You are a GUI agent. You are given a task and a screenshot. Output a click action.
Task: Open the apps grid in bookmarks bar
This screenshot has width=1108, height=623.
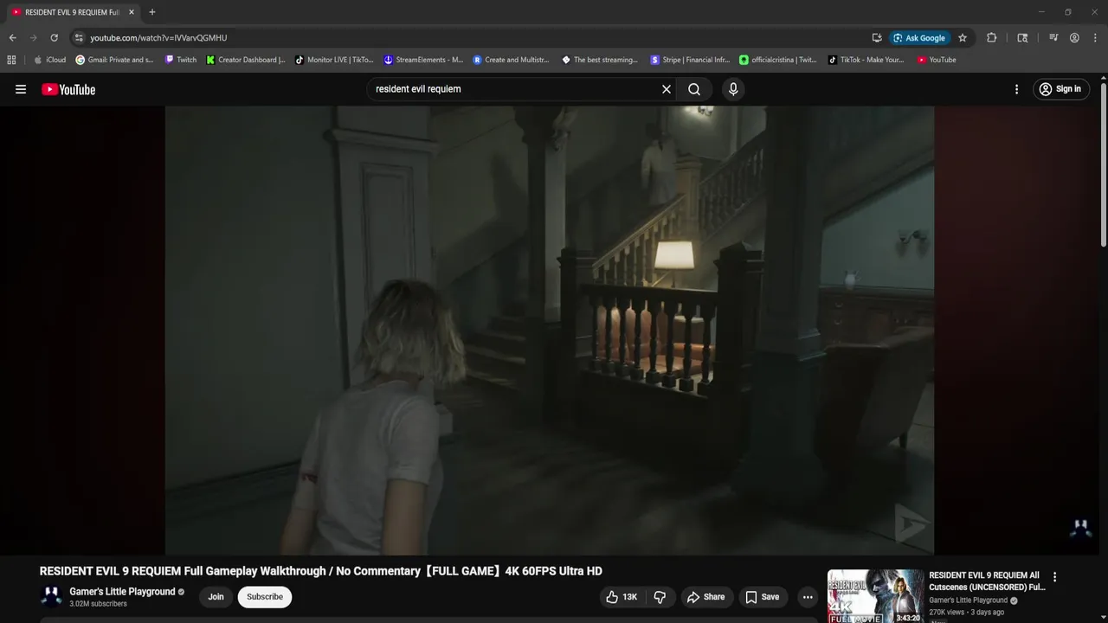pyautogui.click(x=11, y=60)
